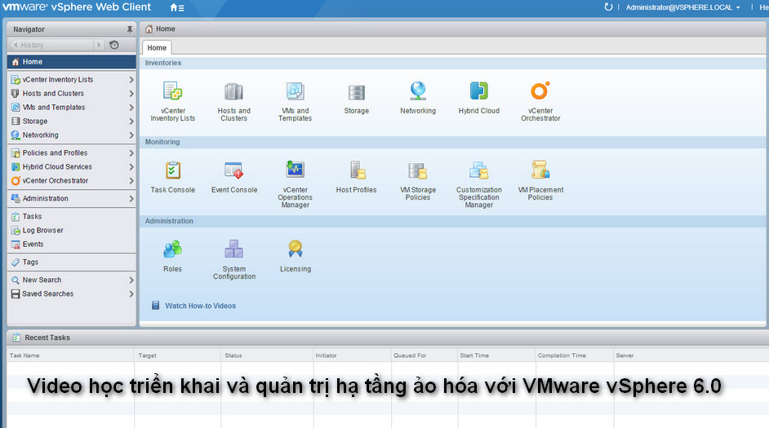Click the refresh icon in top bar
Screen dimensions: 769x428
(608, 7)
